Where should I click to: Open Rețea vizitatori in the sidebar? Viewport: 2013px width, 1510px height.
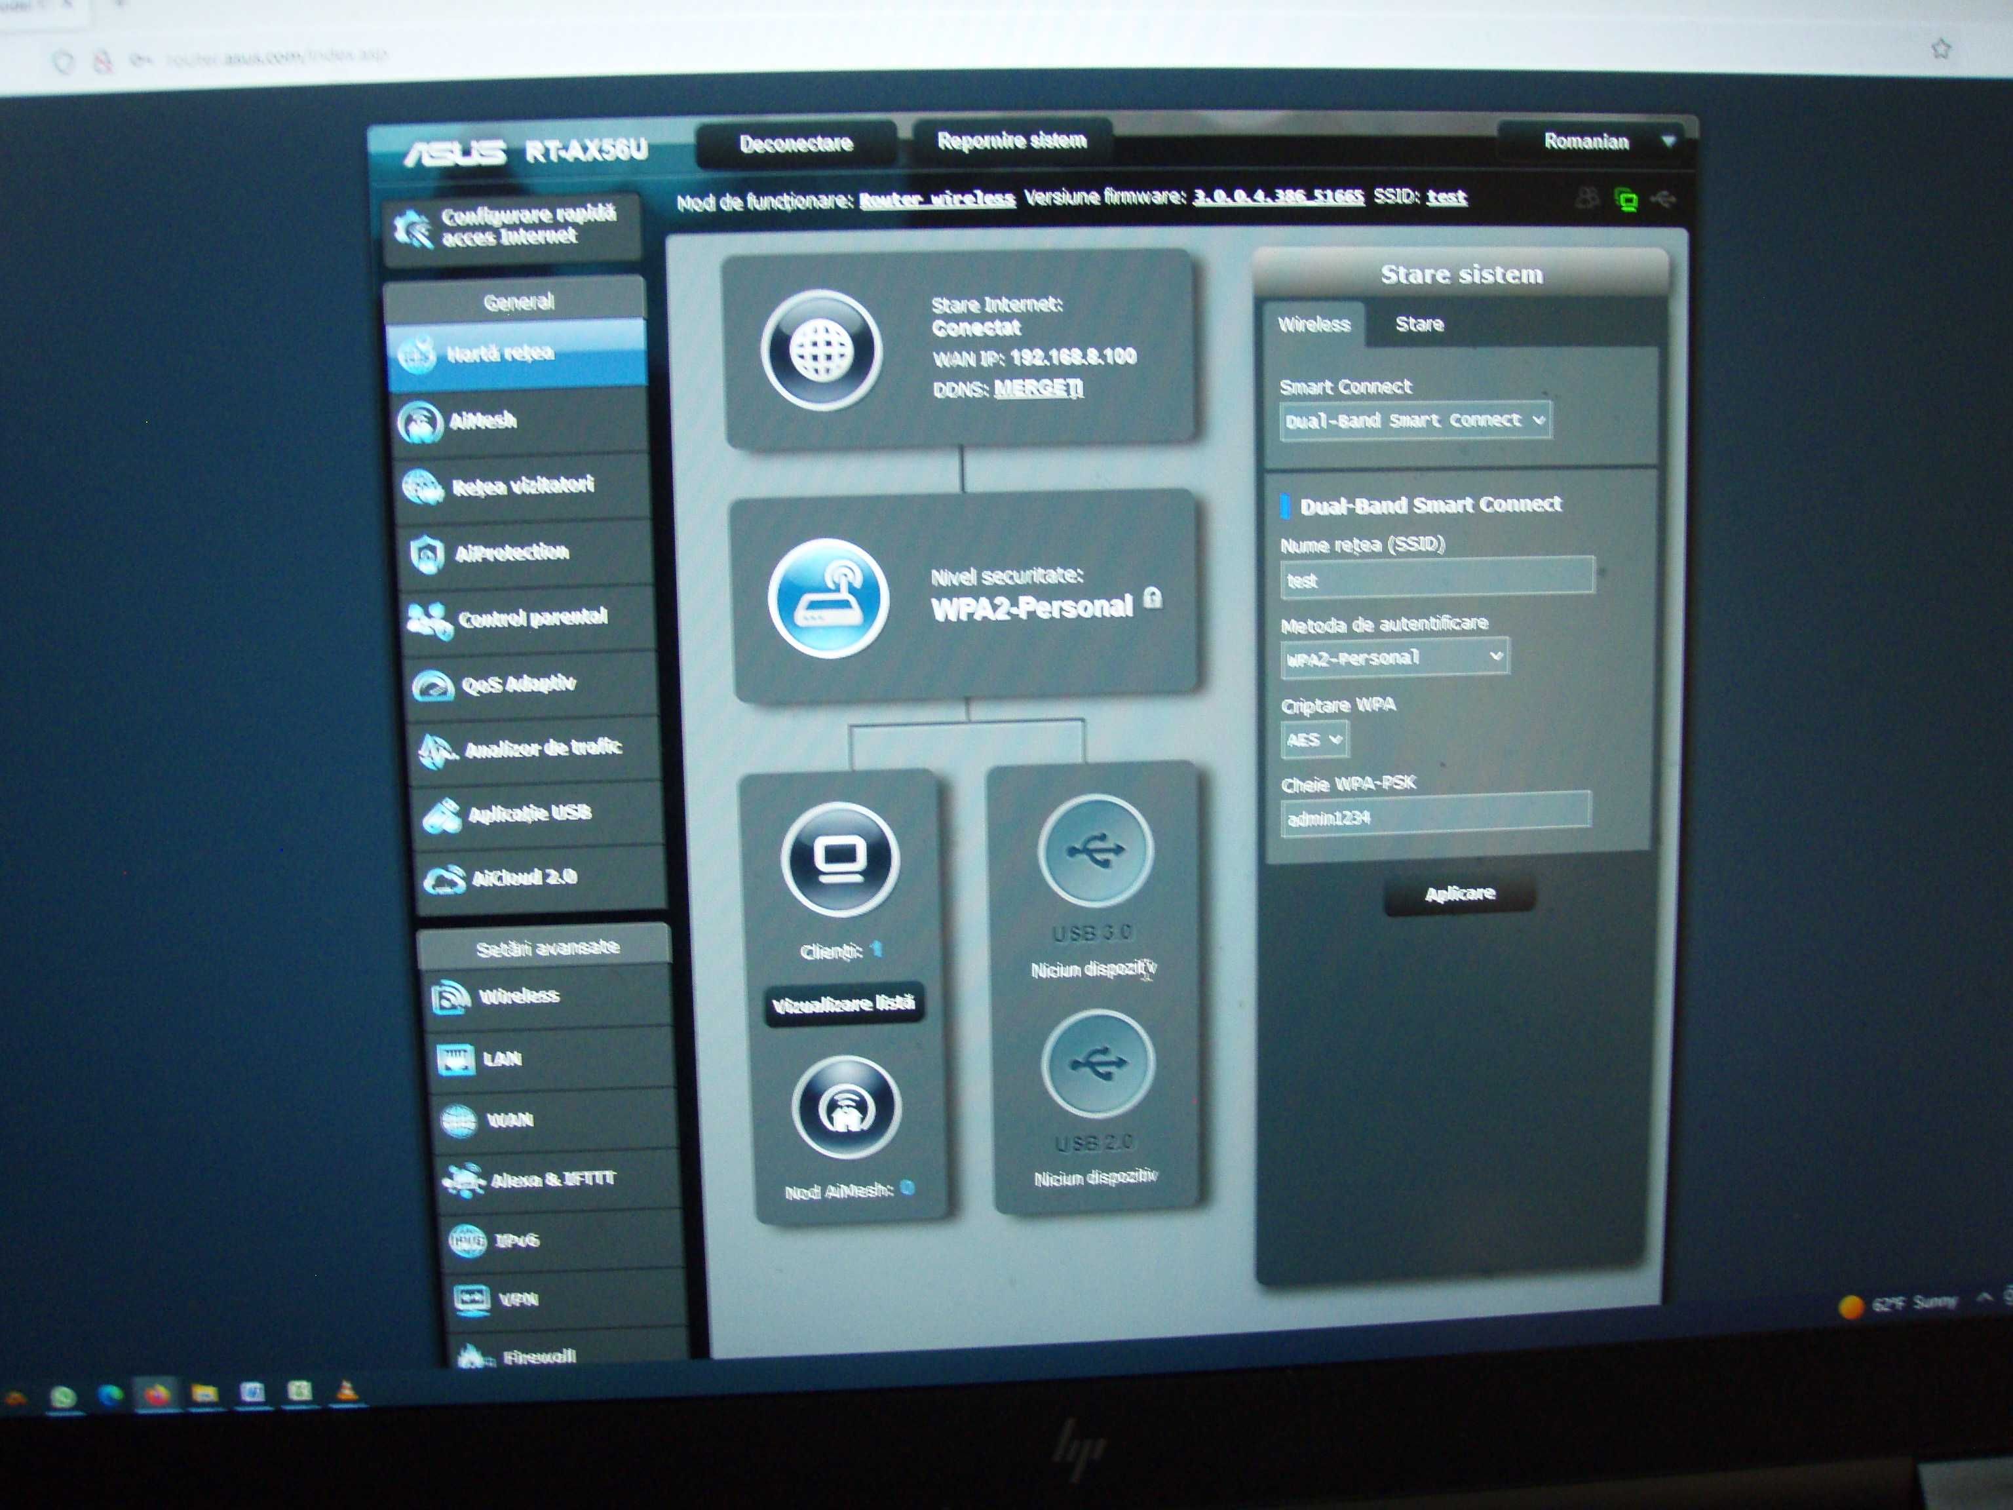pyautogui.click(x=524, y=486)
